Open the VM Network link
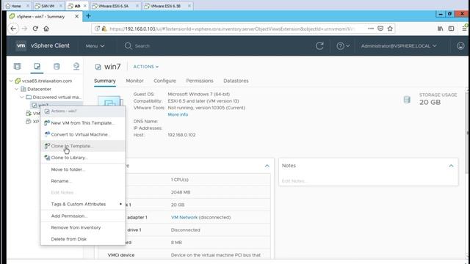This screenshot has height=264, width=470. pos(184,217)
